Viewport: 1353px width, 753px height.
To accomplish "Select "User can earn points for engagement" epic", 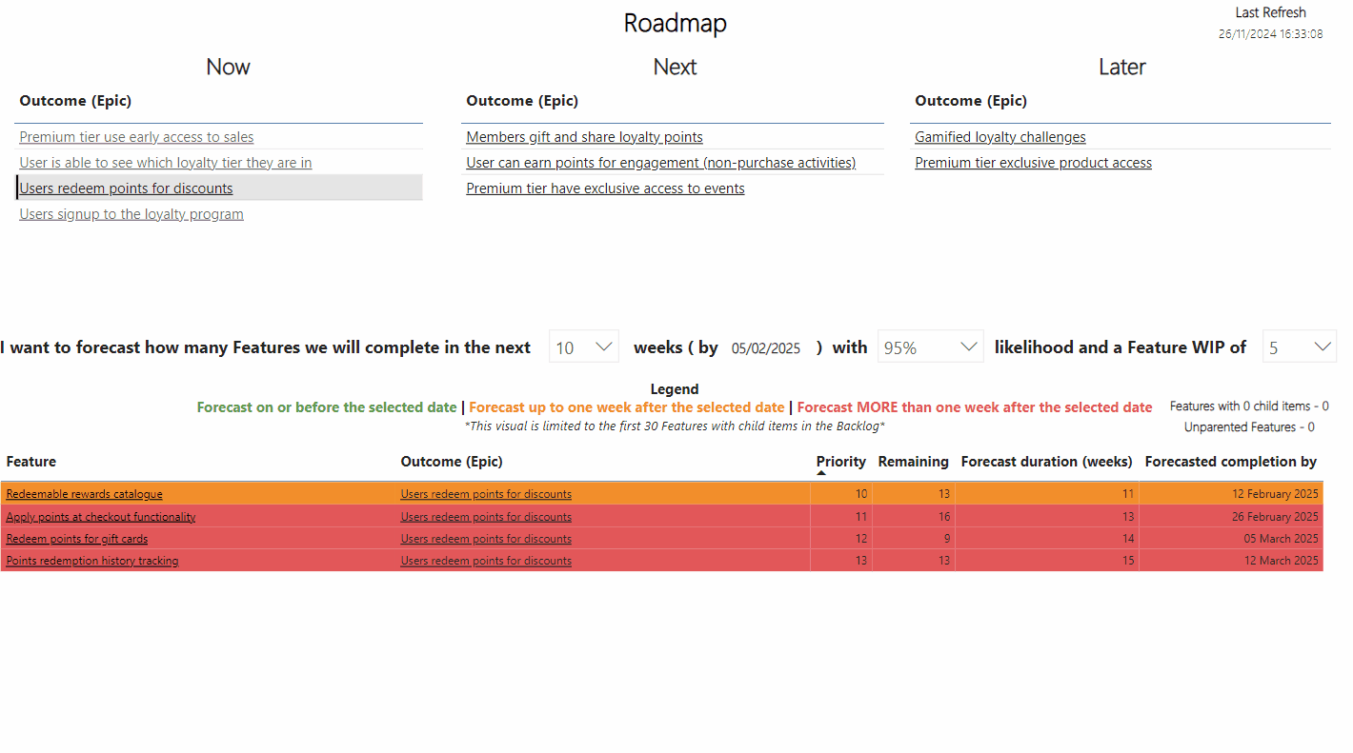I will tap(660, 162).
